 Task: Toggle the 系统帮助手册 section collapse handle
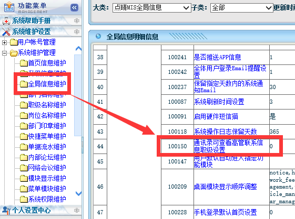(77, 20)
